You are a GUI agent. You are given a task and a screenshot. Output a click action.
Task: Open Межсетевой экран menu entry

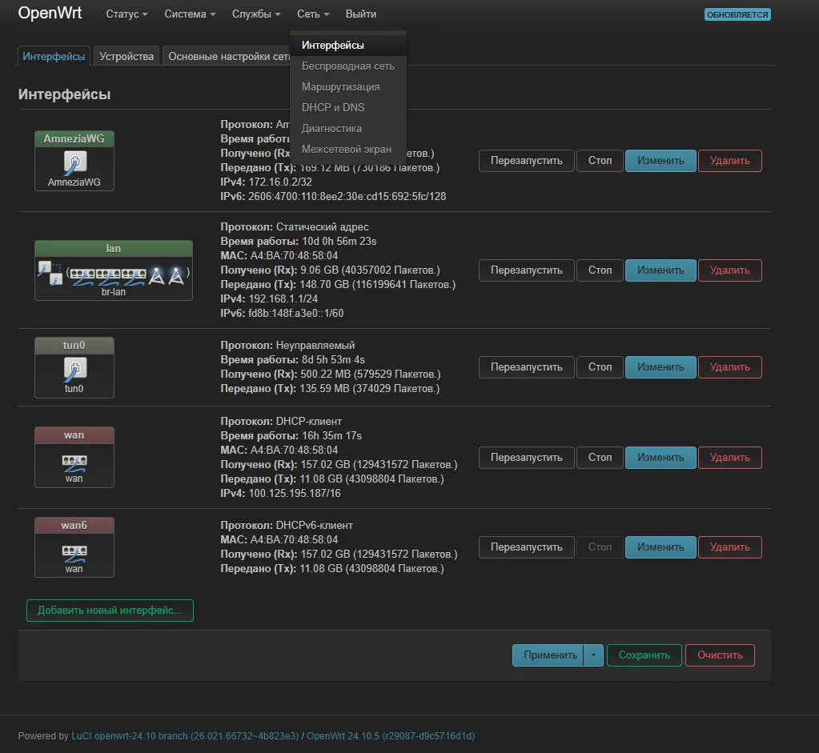348,150
